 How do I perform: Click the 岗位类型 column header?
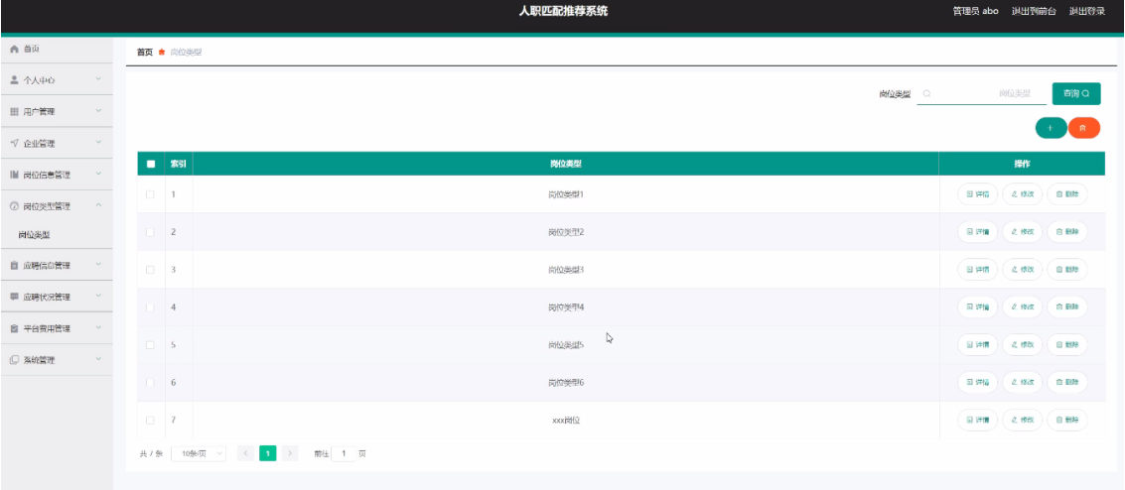click(565, 164)
